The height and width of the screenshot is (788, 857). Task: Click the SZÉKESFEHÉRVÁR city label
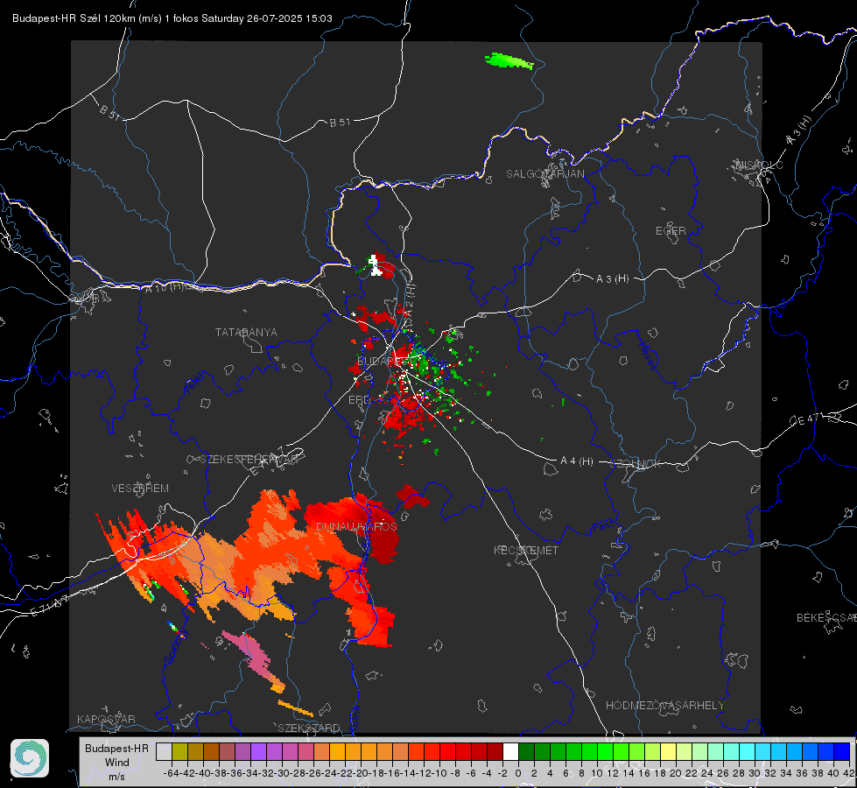pos(249,460)
